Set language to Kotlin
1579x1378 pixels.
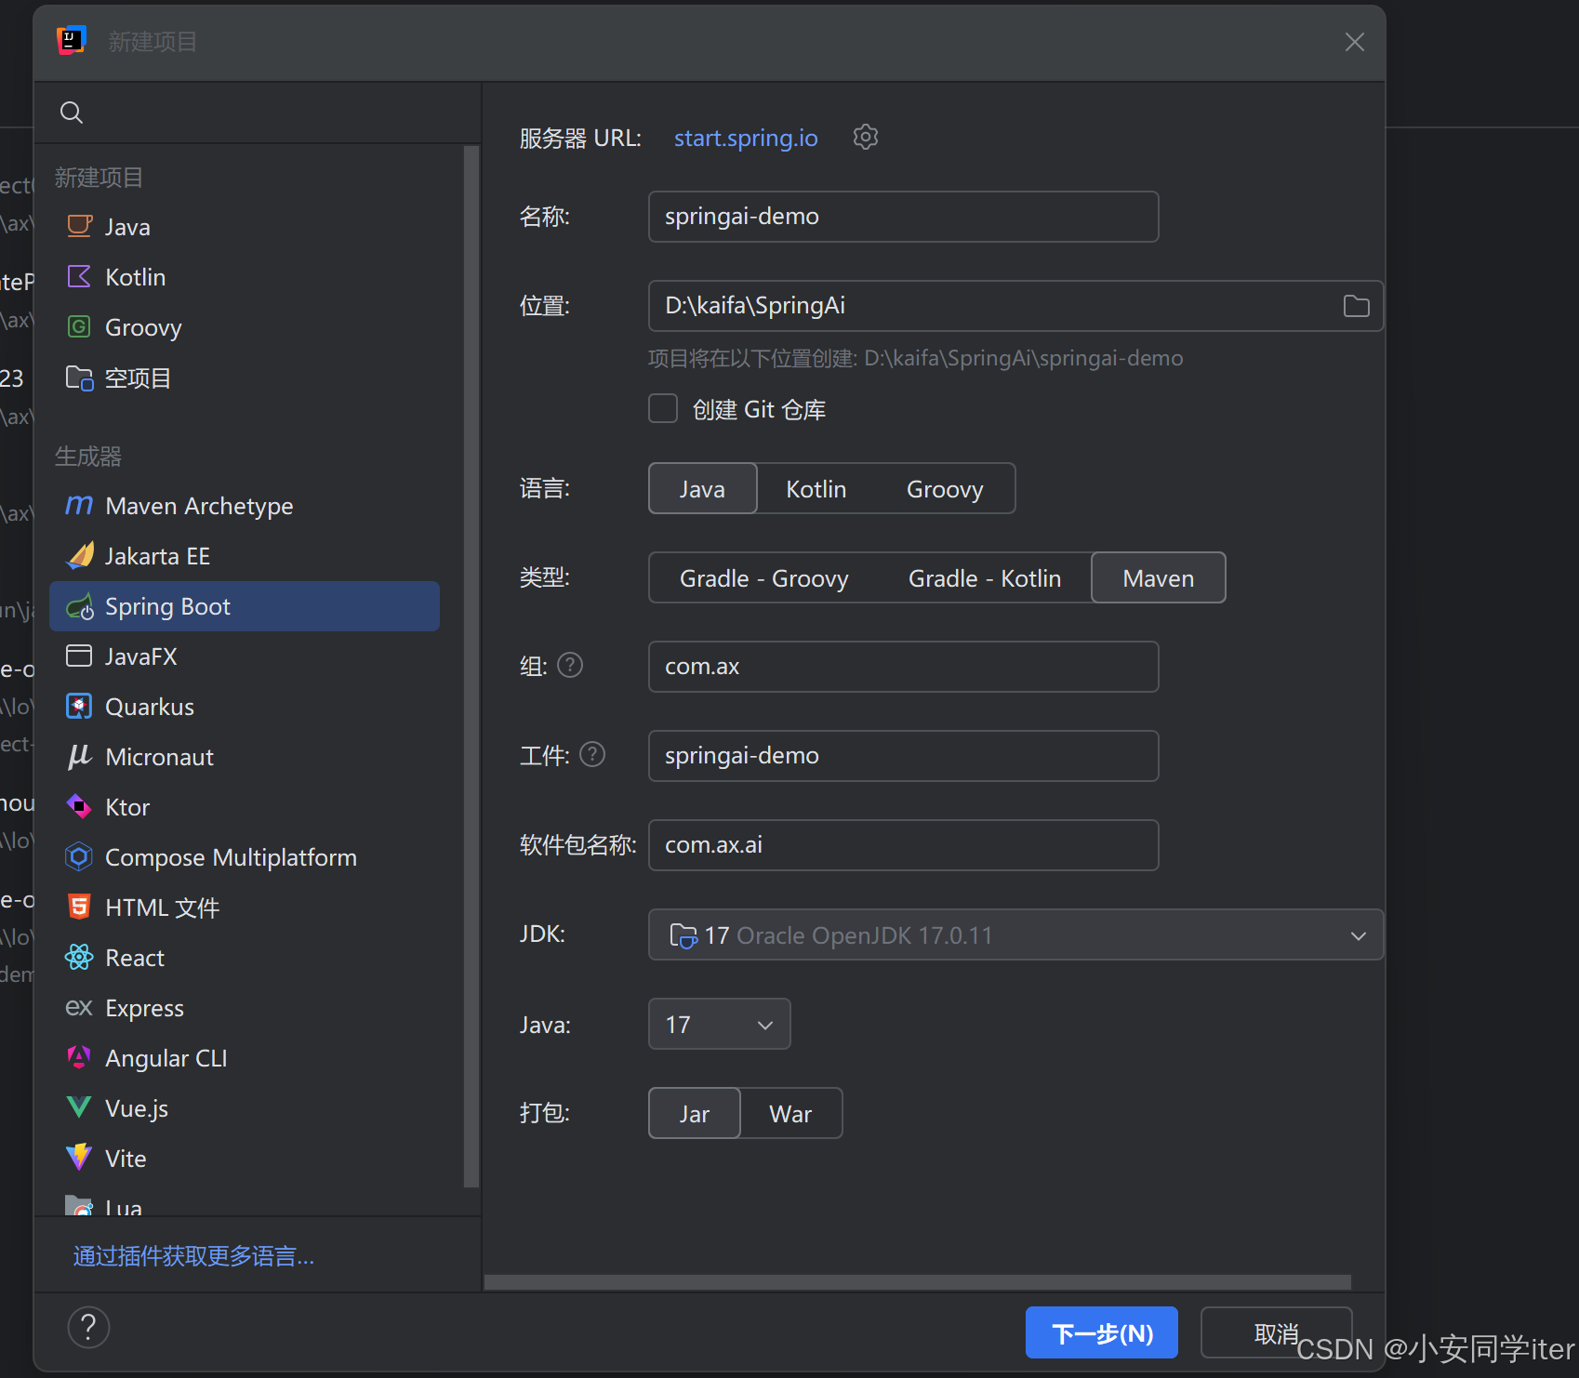tap(816, 488)
